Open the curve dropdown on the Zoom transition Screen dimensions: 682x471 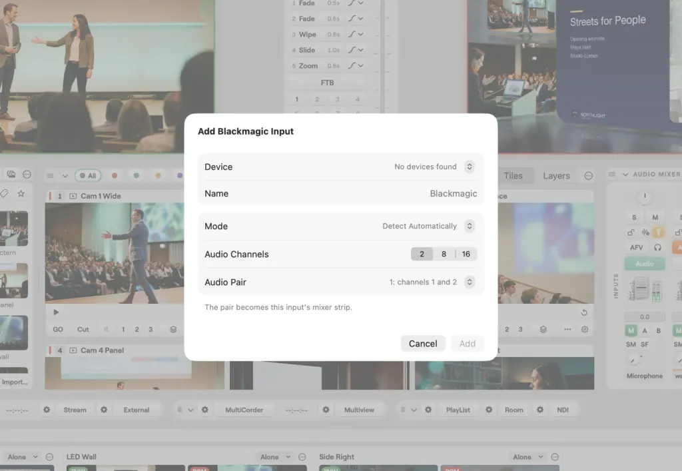[356, 66]
